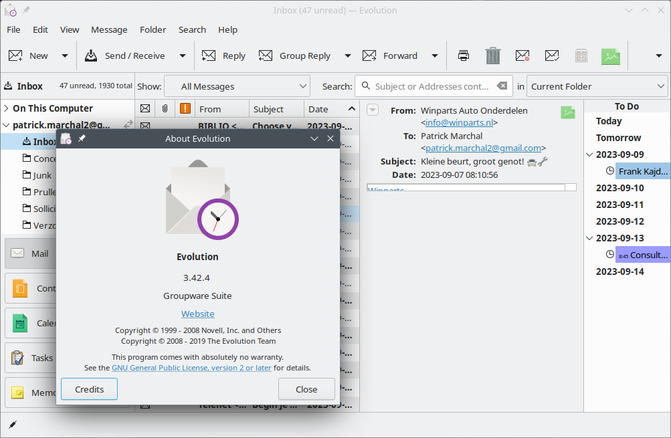Viewport: 671px width, 438px height.
Task: Click the green image icon in toolbar
Action: 611,56
